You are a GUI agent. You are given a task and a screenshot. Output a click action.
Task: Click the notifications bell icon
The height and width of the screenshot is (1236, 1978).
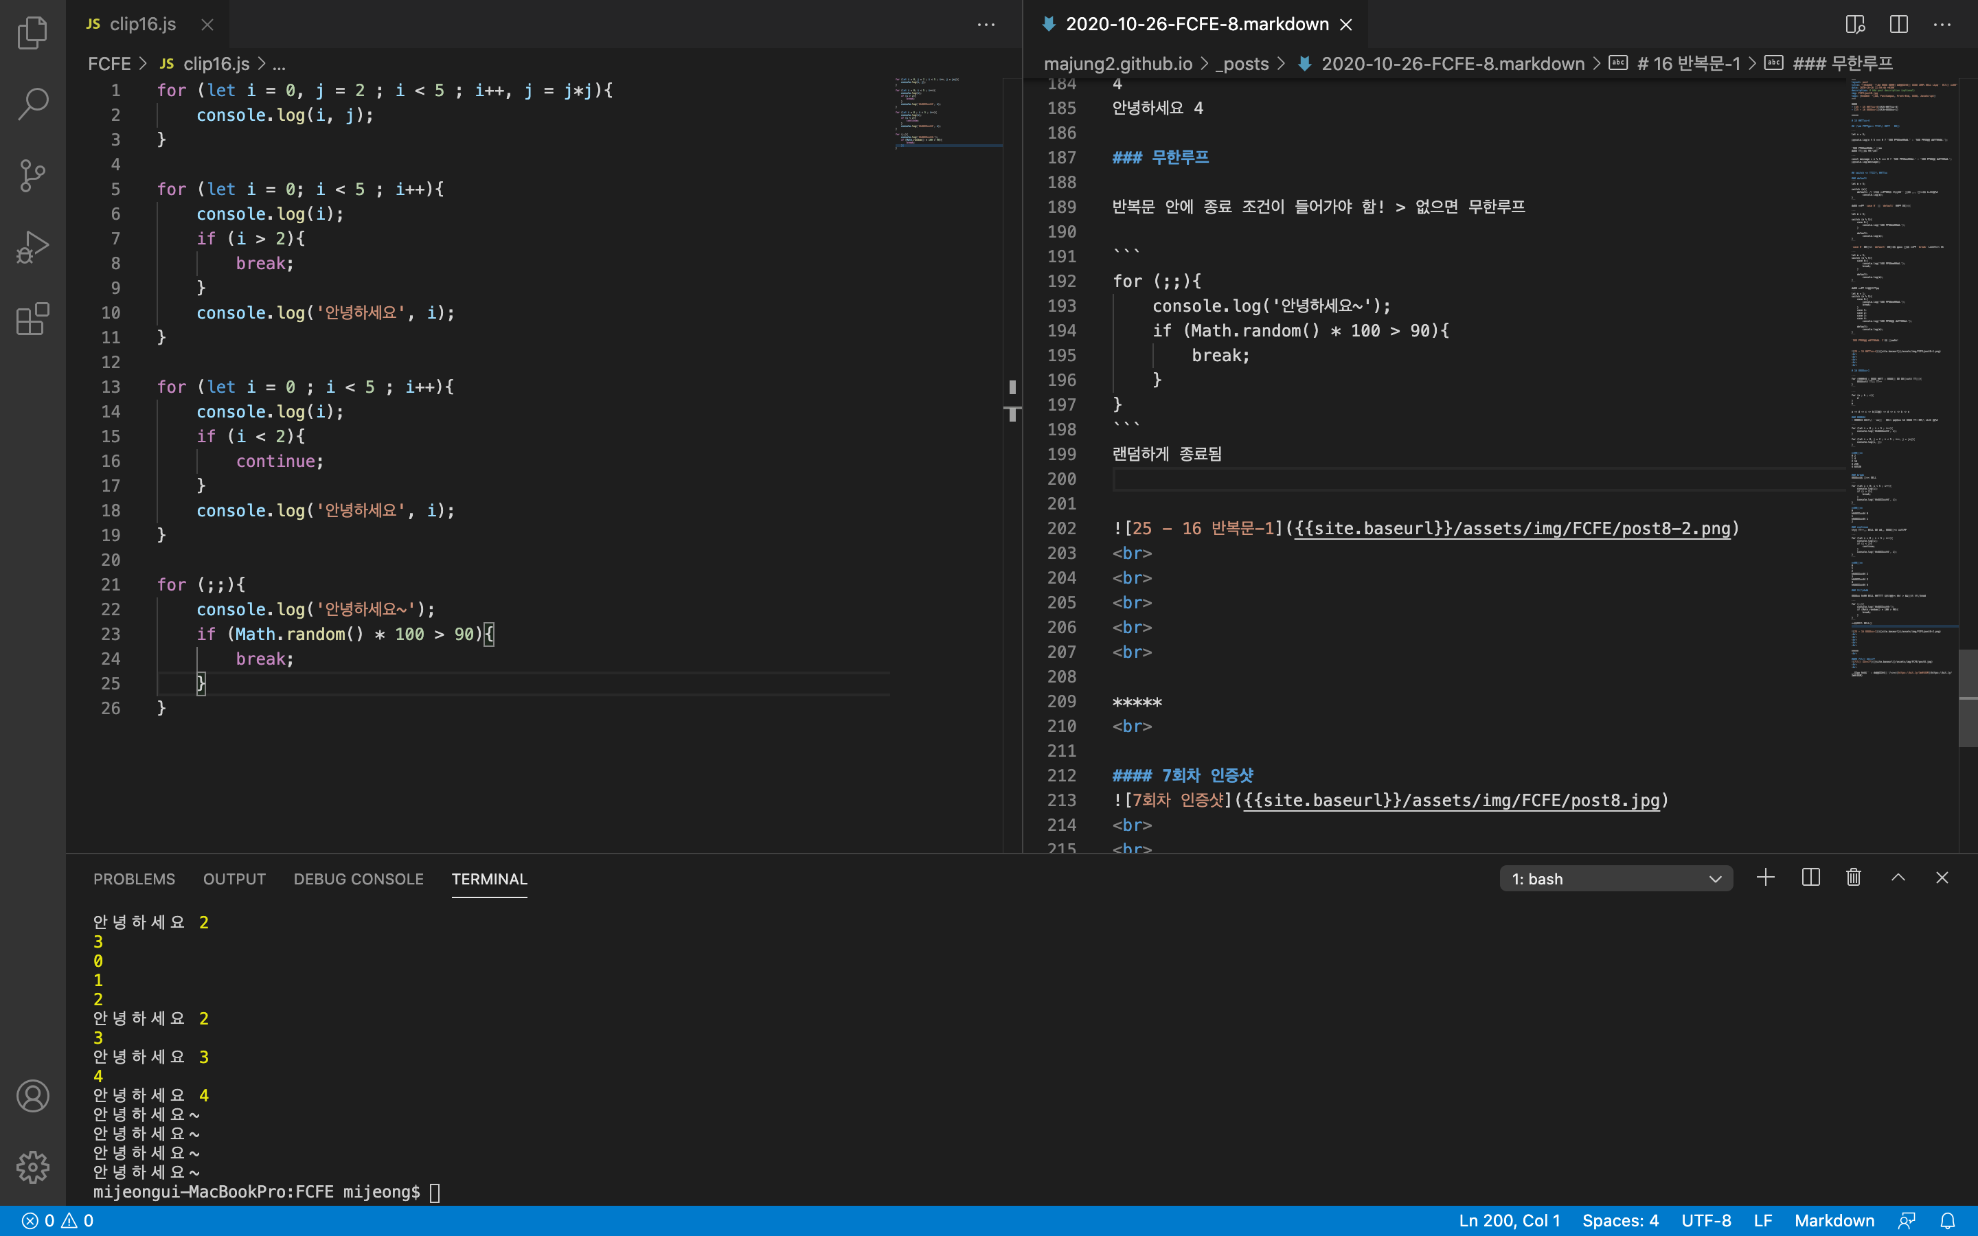1948,1220
